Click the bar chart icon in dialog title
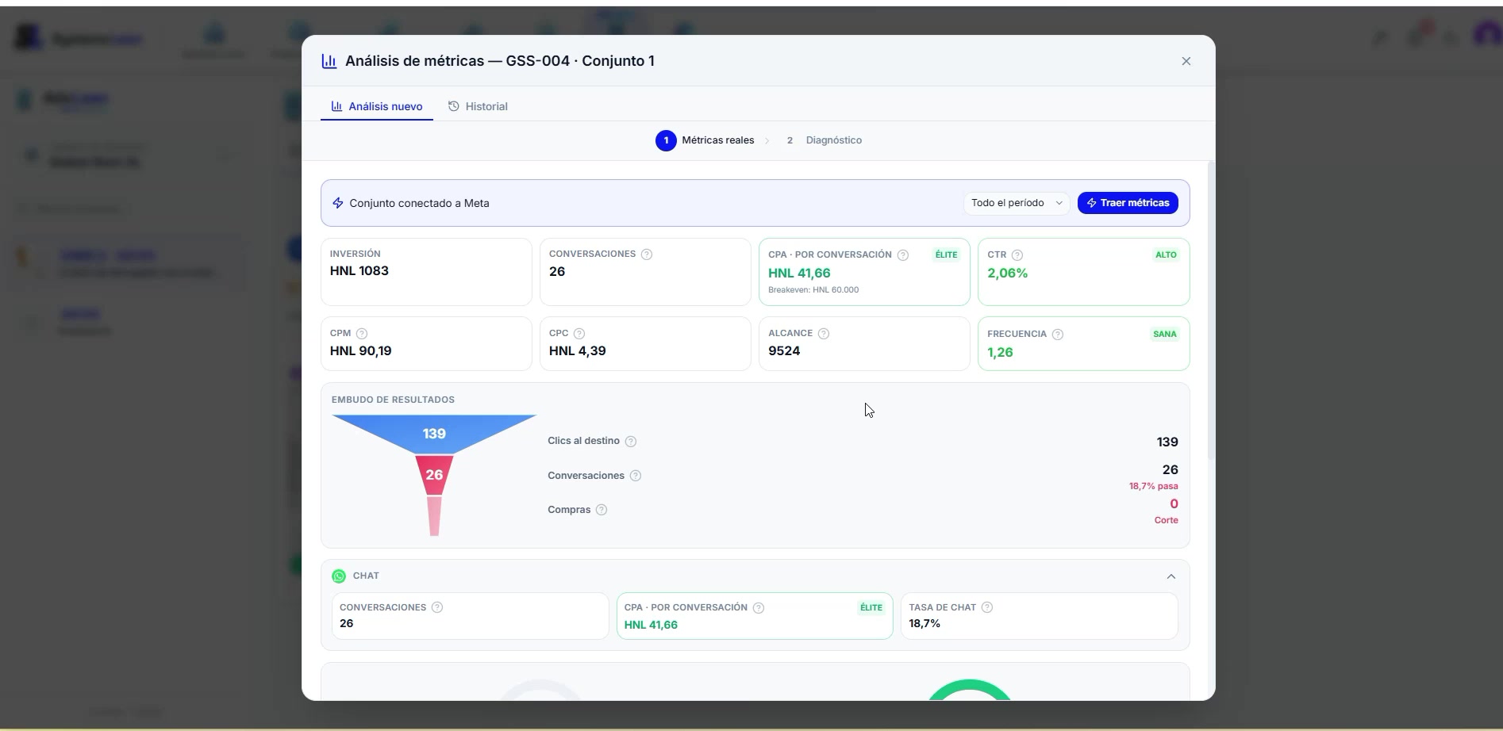 (x=329, y=61)
